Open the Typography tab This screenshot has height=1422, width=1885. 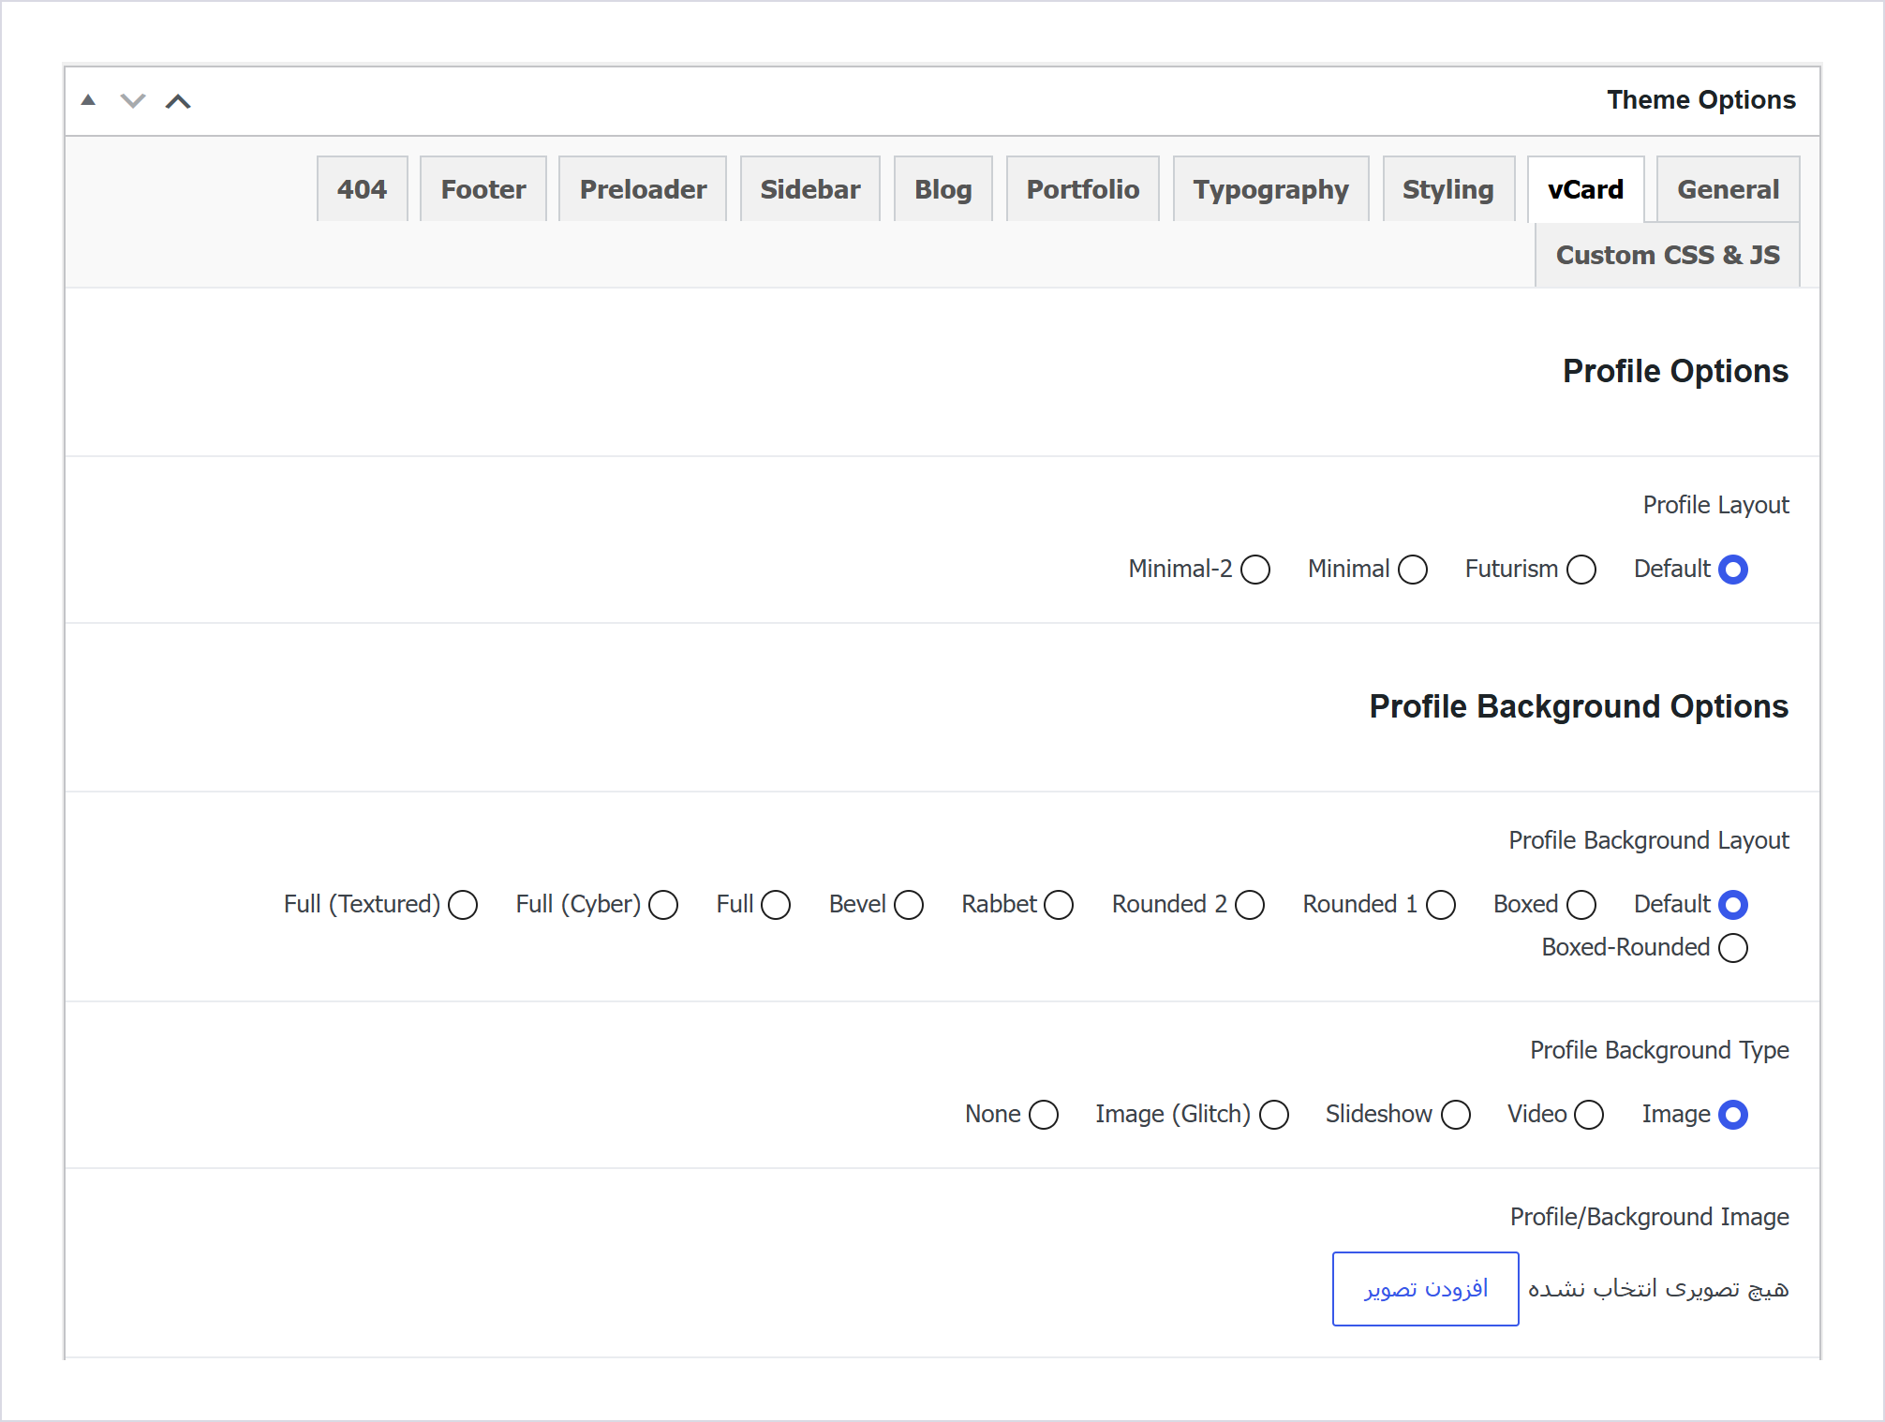click(1271, 189)
